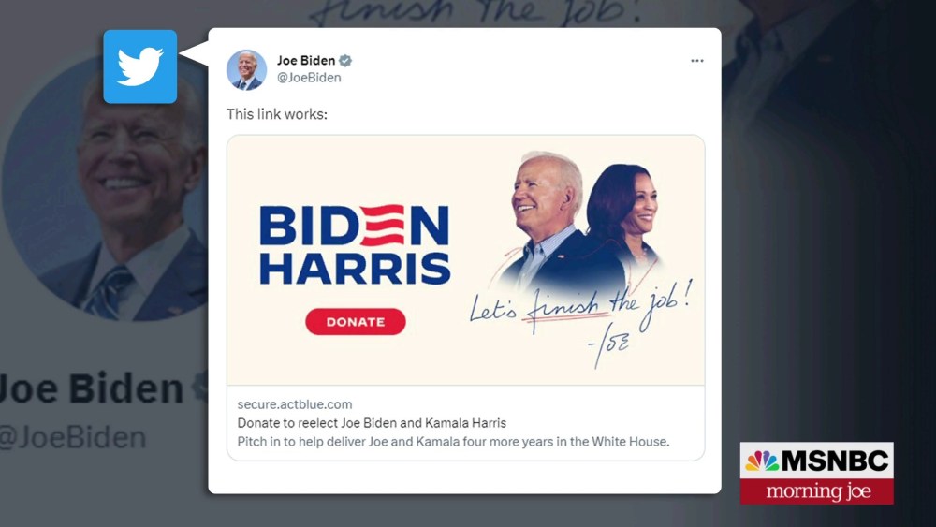Click the Biden Harris logo in the card

pyautogui.click(x=355, y=244)
